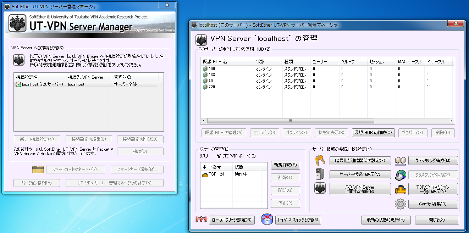Image resolution: width=469 pixels, height=233 pixels.
Task: Click the hub icon next to virtual HUB 133
Action: click(205, 75)
